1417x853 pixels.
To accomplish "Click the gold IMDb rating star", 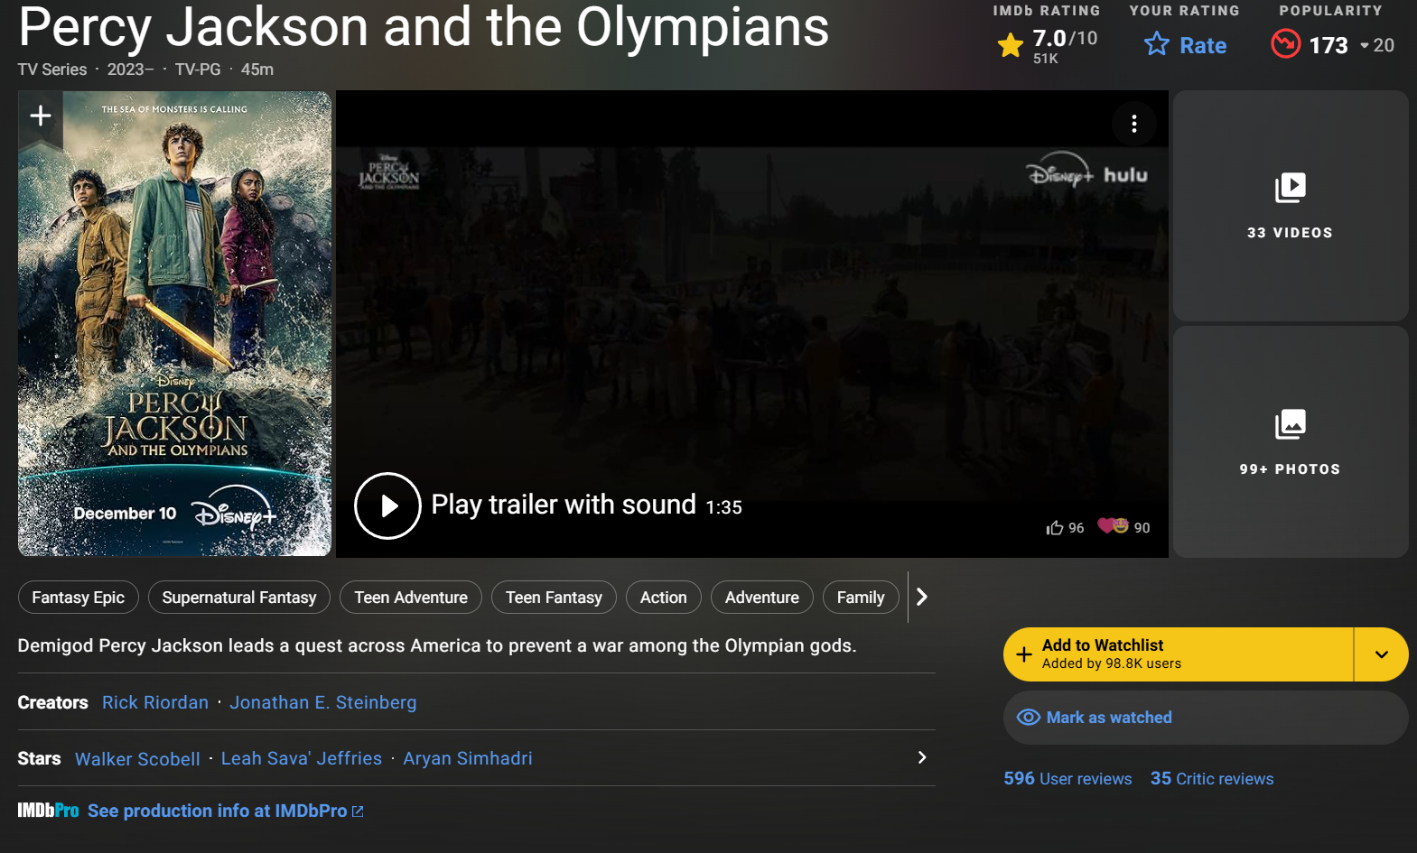I will pos(1010,44).
